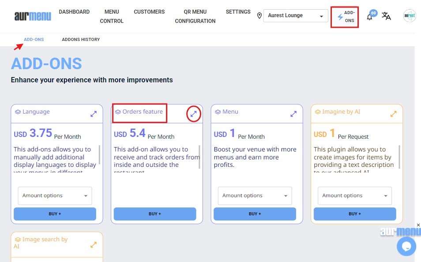Click the ADD-ONS lightning button

click(x=345, y=17)
